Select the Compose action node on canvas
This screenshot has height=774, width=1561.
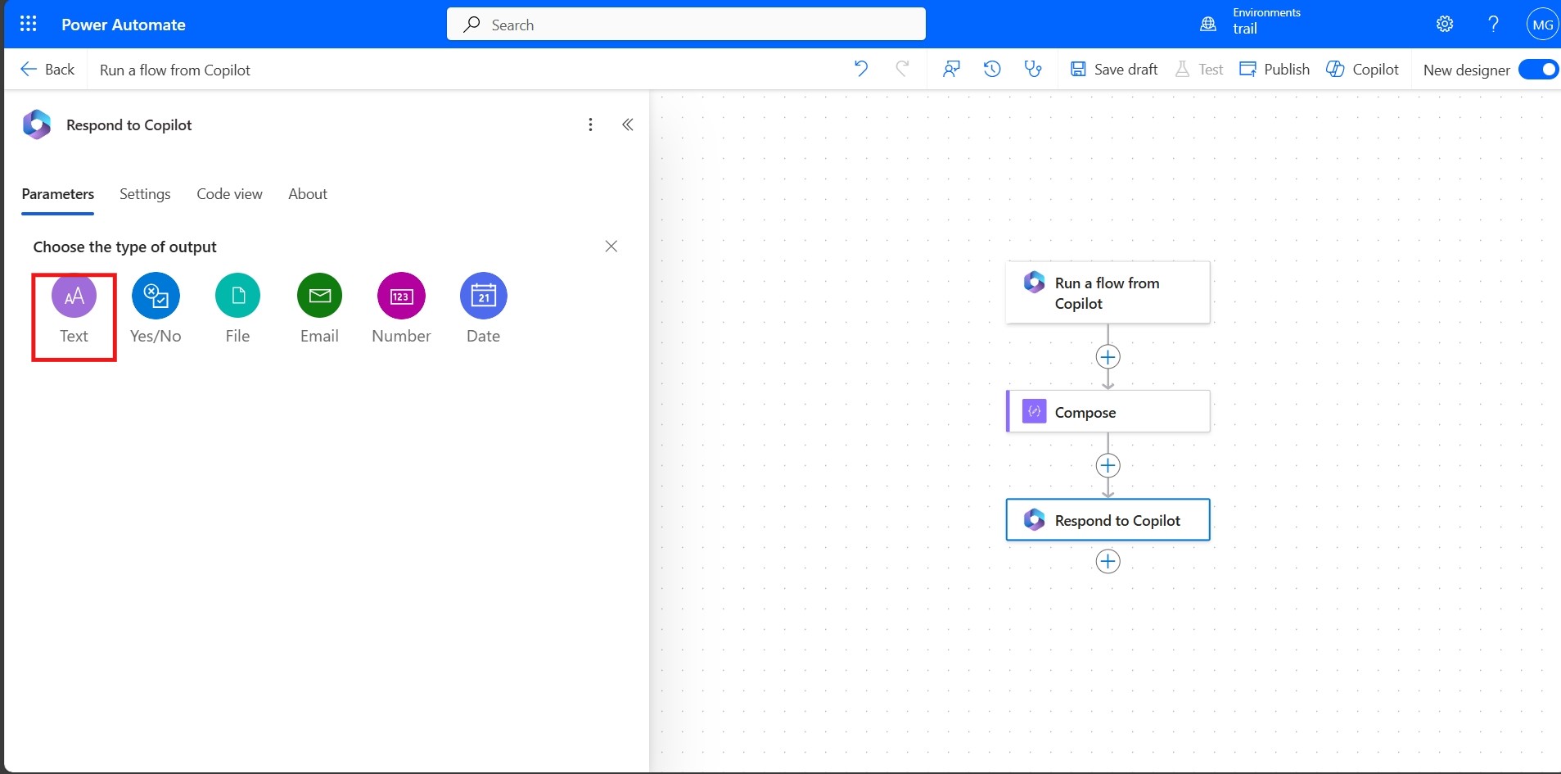tap(1108, 412)
